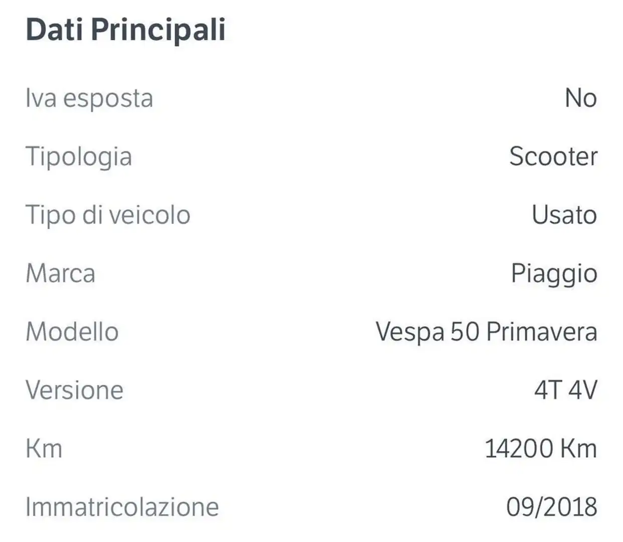The image size is (623, 542).
Task: Select the Modello label
Action: [72, 332]
